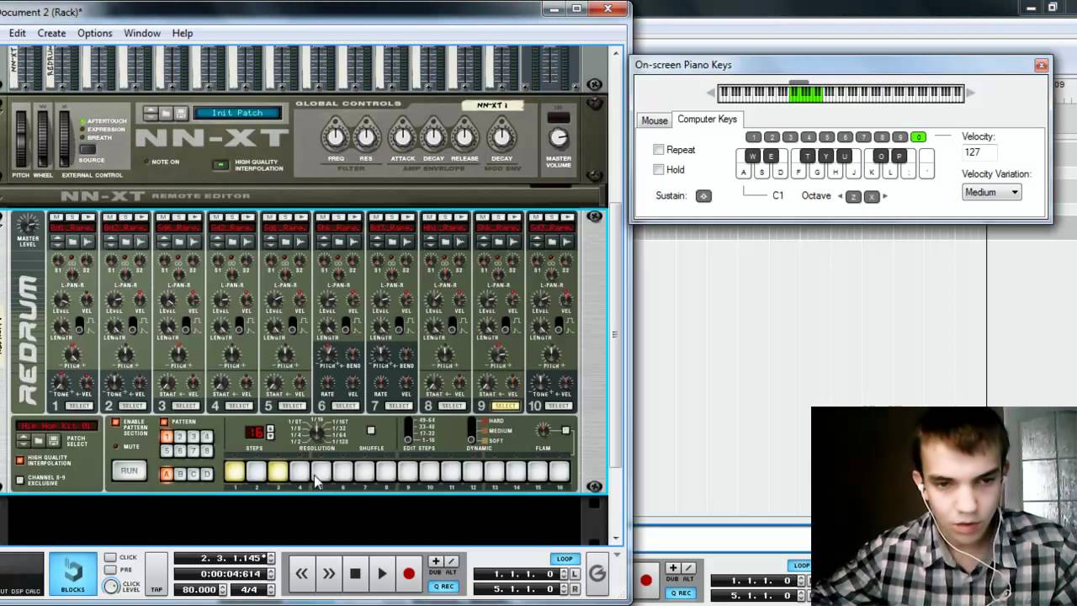Open the Options menu
Screen dimensions: 1077x606
pyautogui.click(x=94, y=33)
